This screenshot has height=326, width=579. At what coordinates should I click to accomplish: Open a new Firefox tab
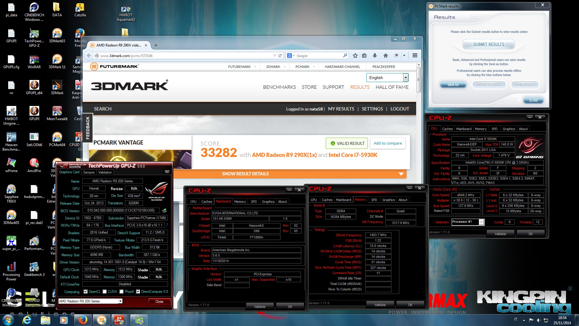tap(156, 45)
